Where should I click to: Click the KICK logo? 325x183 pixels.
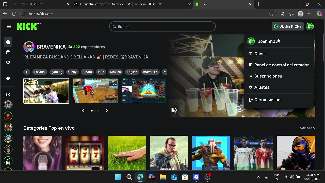[x=29, y=26]
